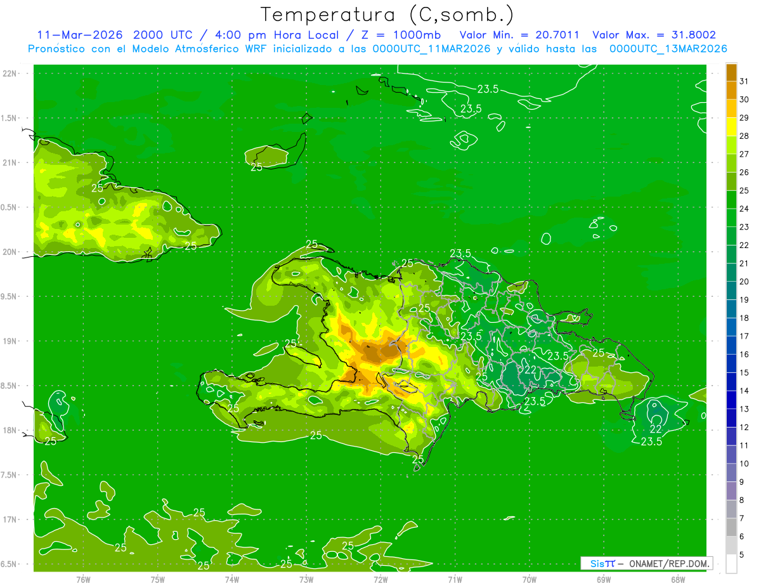Pick the blue swatch between 16 and 17

click(x=731, y=346)
